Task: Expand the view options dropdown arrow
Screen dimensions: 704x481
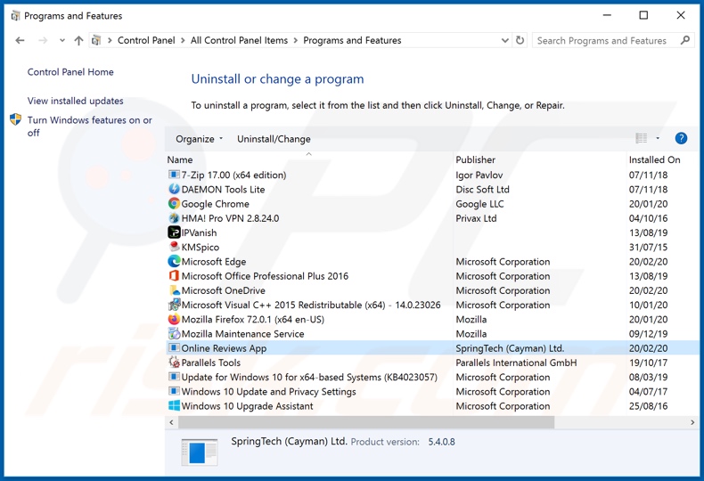Action: pos(658,138)
